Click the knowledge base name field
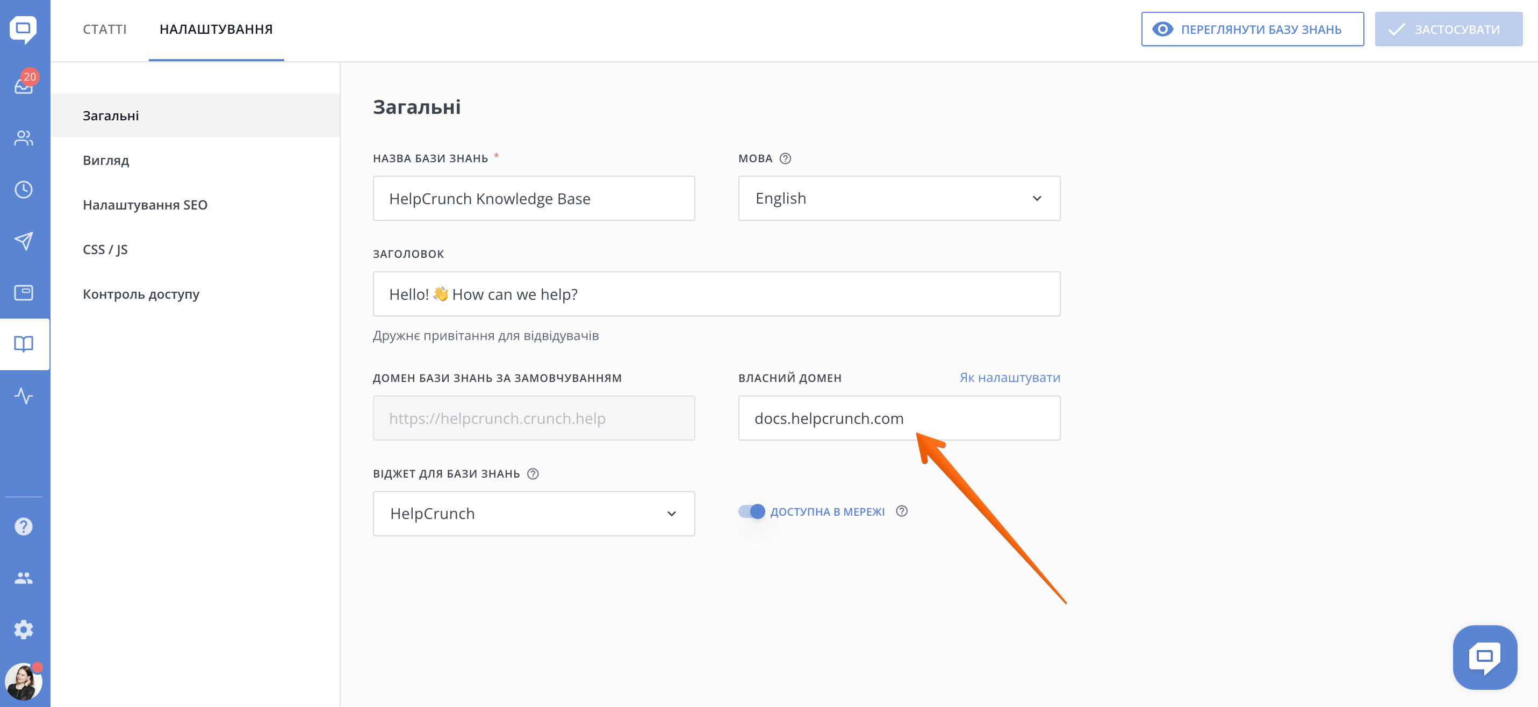 pos(533,198)
